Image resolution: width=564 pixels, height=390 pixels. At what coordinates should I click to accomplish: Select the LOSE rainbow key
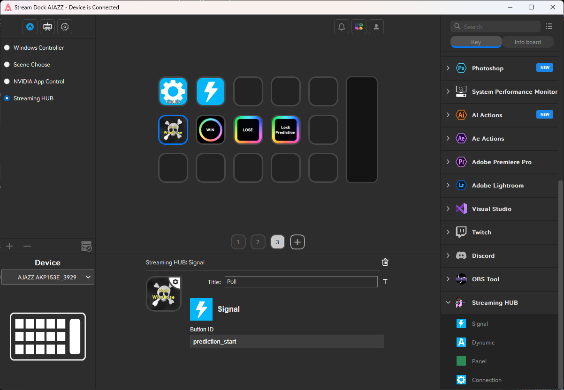(248, 130)
